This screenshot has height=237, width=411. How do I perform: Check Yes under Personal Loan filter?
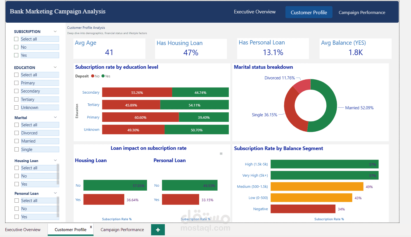pos(16,217)
